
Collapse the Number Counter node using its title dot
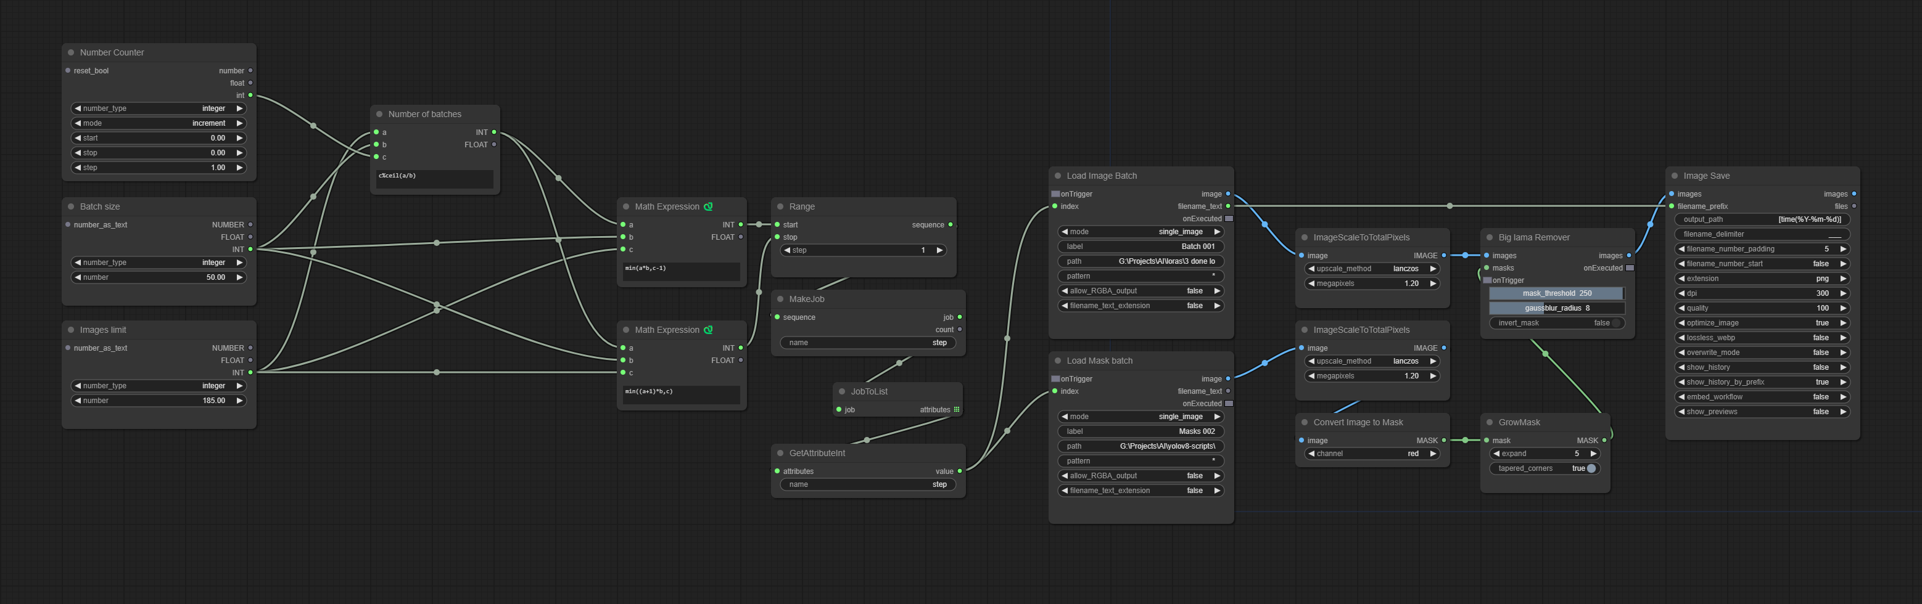tap(71, 53)
